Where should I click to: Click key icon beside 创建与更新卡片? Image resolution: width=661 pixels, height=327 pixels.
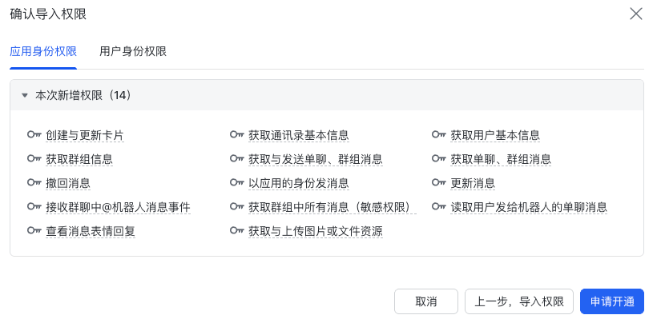pos(34,135)
